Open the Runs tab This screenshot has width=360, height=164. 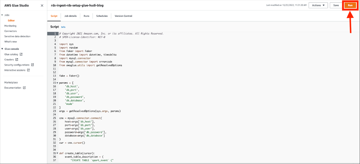[86, 16]
